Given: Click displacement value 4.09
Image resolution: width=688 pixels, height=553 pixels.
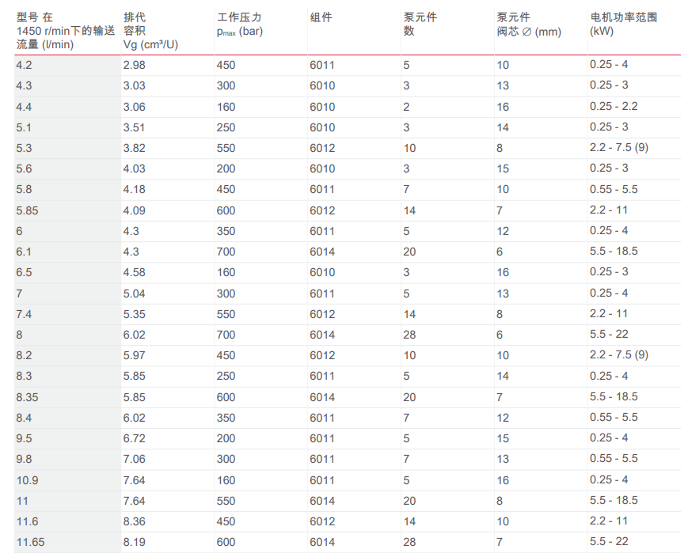Looking at the screenshot, I should tap(135, 211).
